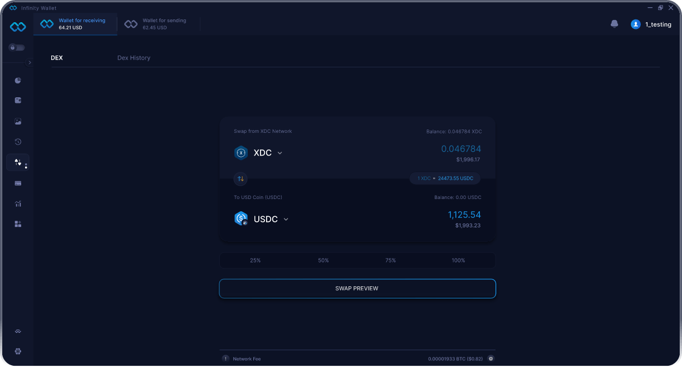Click Balance: 0.00 USDC text
The height and width of the screenshot is (368, 682).
coord(458,197)
